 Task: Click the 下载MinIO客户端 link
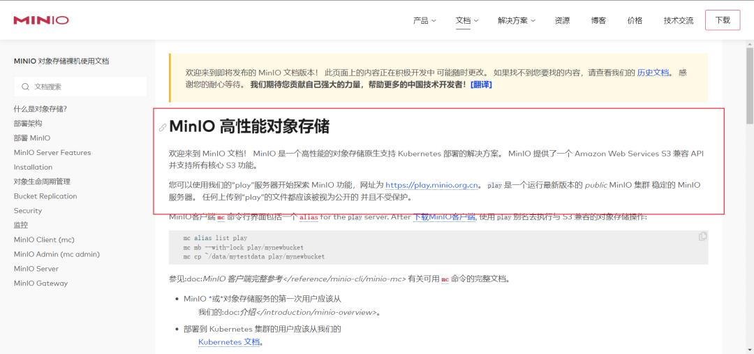[x=444, y=217]
